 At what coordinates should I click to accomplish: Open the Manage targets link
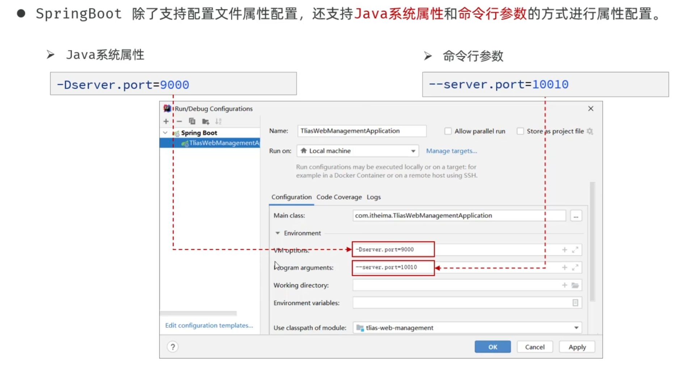[x=451, y=151]
